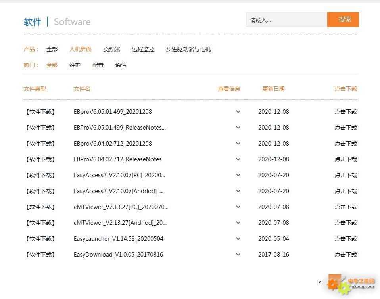The image size is (380, 299).
Task: Click file name cMTViewer_V2.13.27[Andriod]_20...
Action: click(120, 223)
